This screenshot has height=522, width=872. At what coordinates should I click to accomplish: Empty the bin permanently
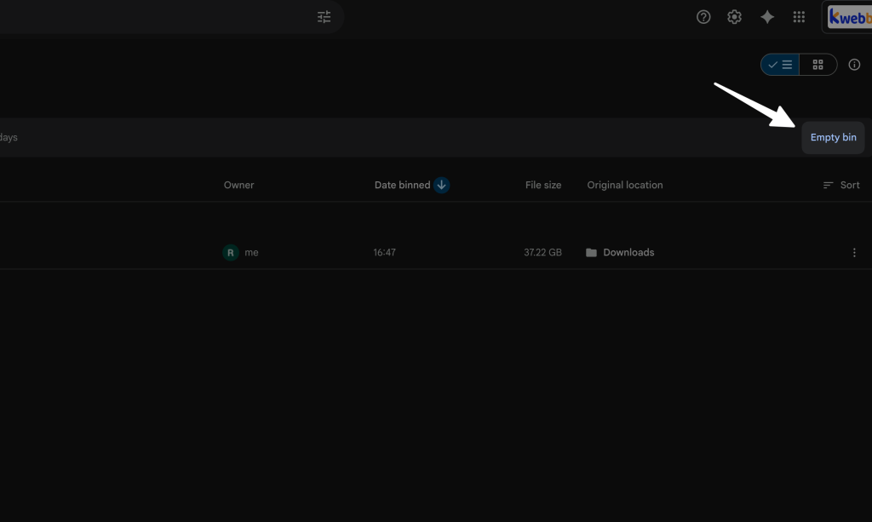(x=833, y=137)
